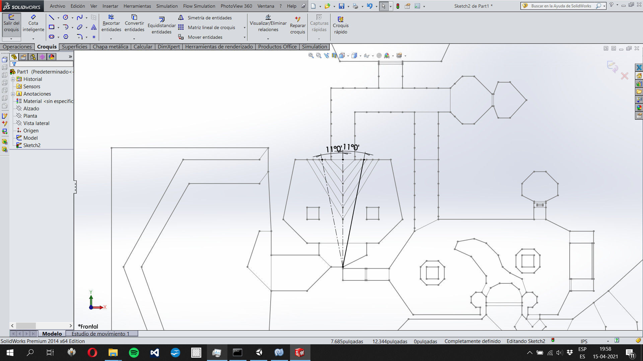Open Custom Properties task pane icon
The image size is (643, 361).
[x=639, y=116]
